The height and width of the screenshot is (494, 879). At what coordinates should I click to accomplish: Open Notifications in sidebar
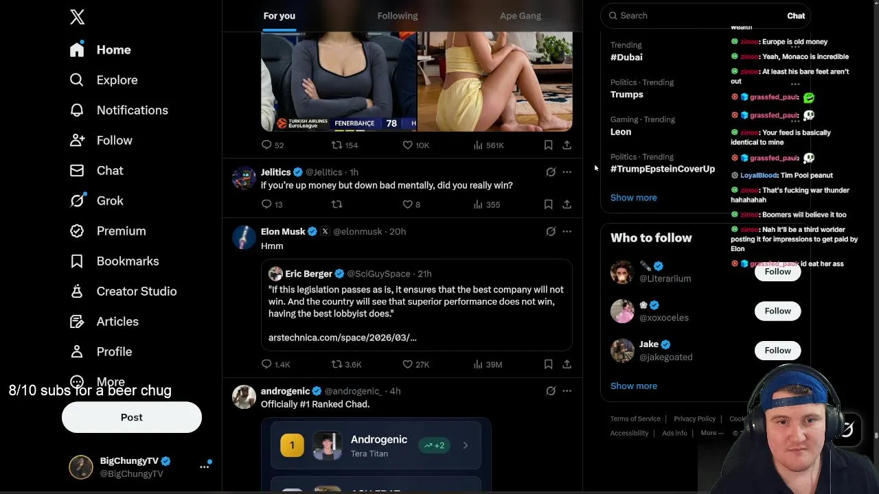119,110
